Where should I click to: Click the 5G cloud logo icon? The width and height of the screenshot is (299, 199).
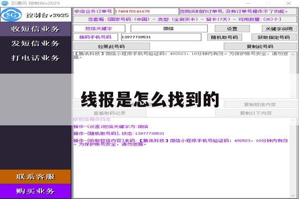point(11,15)
